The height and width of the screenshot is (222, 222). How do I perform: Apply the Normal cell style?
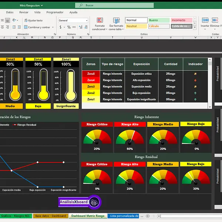click(136, 20)
